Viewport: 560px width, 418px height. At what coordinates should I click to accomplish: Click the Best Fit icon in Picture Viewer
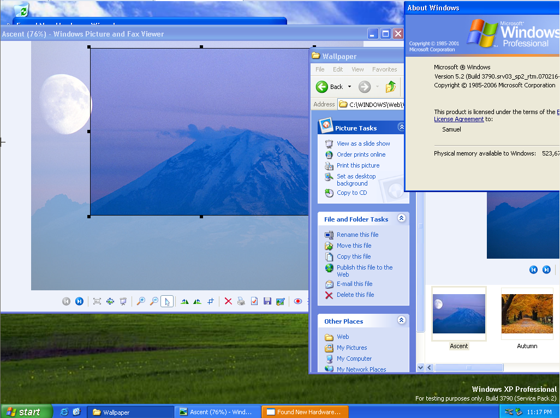97,301
